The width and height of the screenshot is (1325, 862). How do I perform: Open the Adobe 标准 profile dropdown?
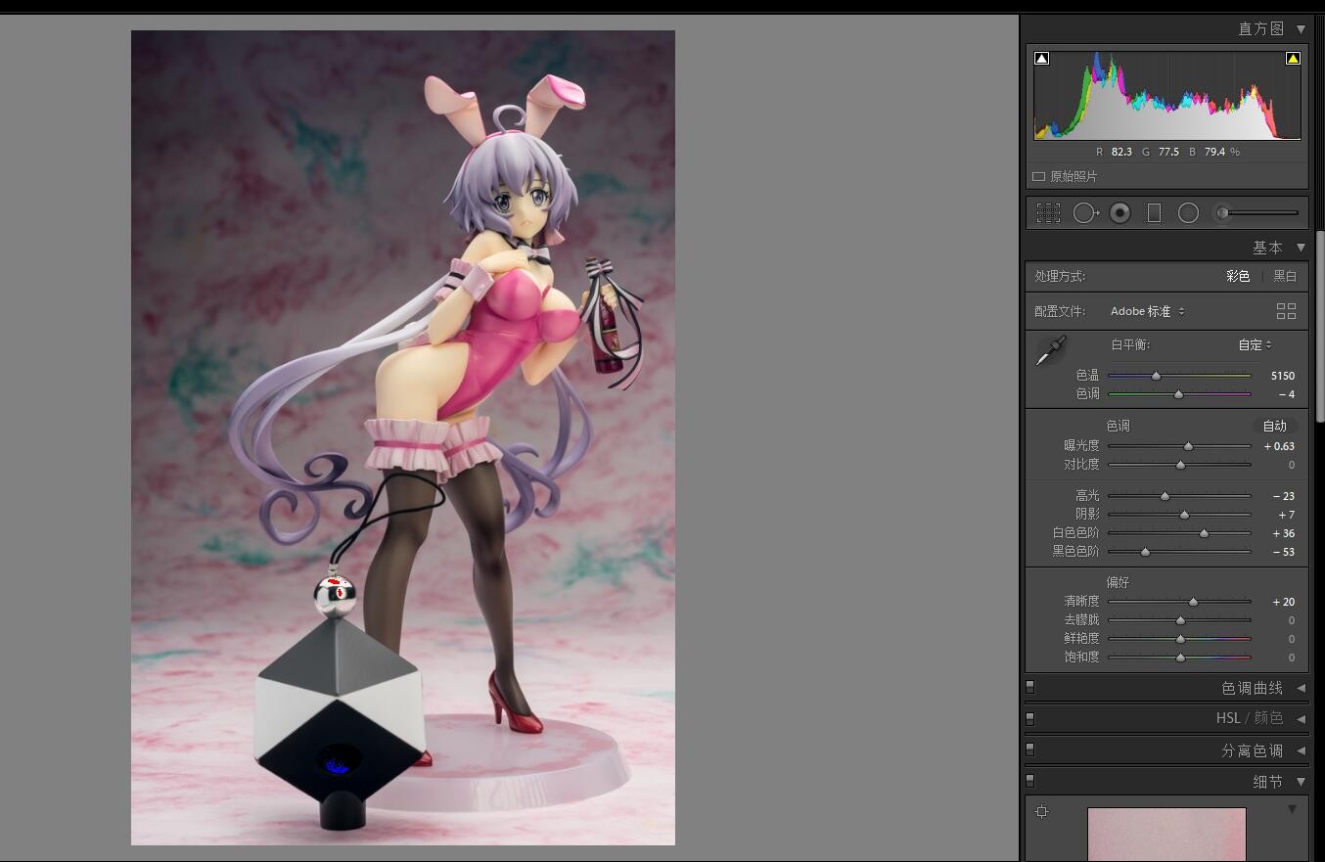click(x=1147, y=311)
